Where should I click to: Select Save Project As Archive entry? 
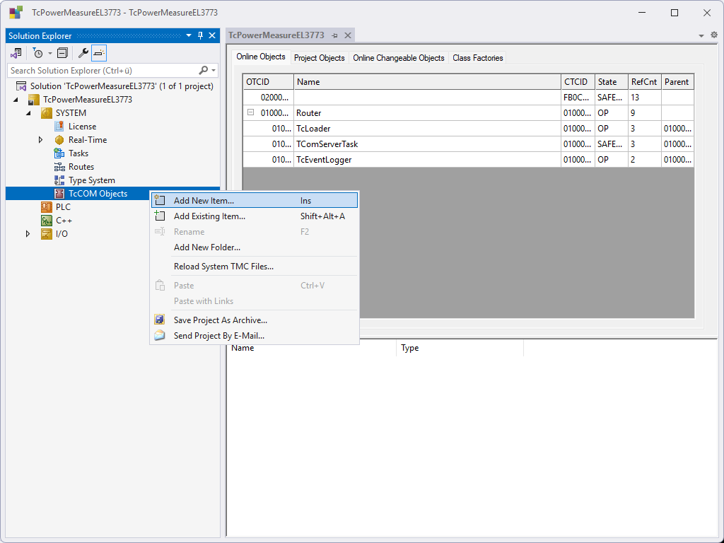255,320
